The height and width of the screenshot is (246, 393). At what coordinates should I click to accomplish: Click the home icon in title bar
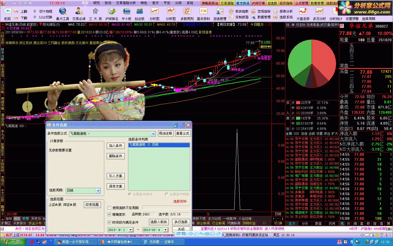pos(14,3)
